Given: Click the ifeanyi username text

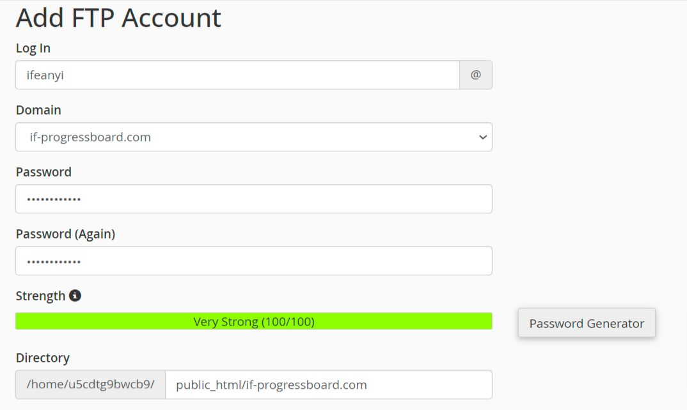Looking at the screenshot, I should (x=45, y=75).
